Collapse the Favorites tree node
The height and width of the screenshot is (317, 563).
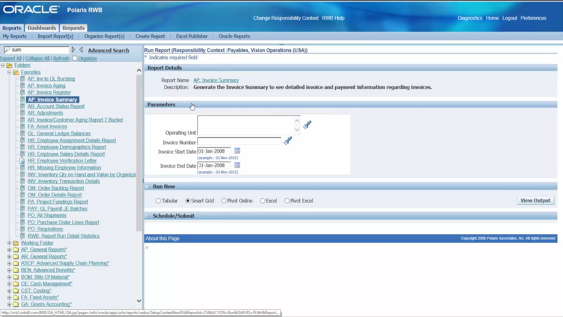pos(10,72)
